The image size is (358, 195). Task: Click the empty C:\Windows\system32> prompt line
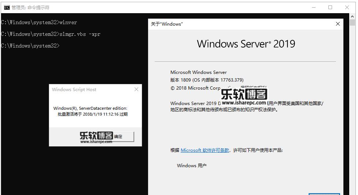(30, 46)
